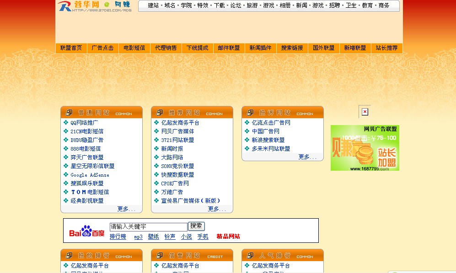Click the icon in the 普通网站 panel header
Screen dimensions: 456x273
pyautogui.click(x=69, y=112)
